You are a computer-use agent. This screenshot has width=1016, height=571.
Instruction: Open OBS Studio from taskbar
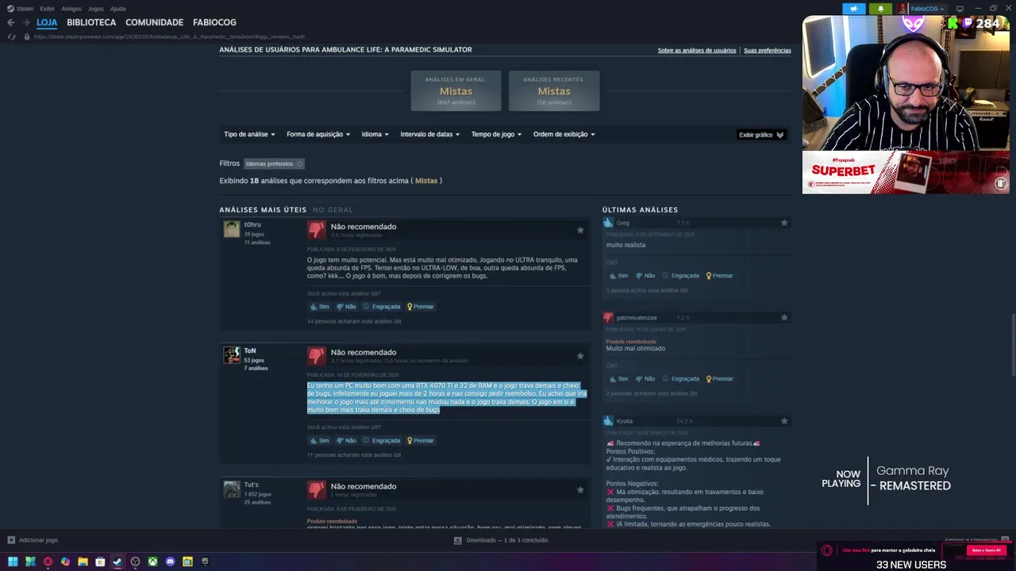point(135,561)
